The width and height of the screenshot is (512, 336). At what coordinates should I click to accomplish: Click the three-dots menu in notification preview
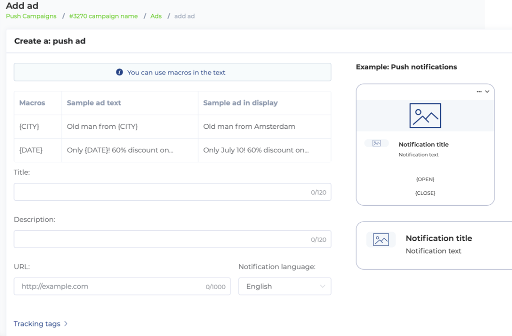(479, 91)
